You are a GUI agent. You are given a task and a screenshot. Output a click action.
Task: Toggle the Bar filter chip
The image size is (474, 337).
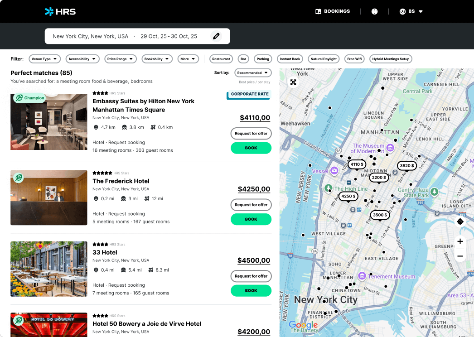coord(243,59)
